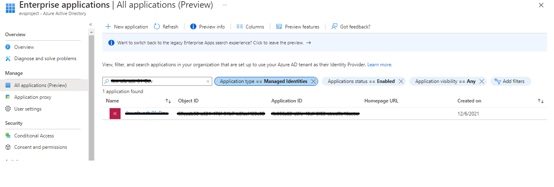Remove the Application type filter
The image size is (554, 187).
313,81
